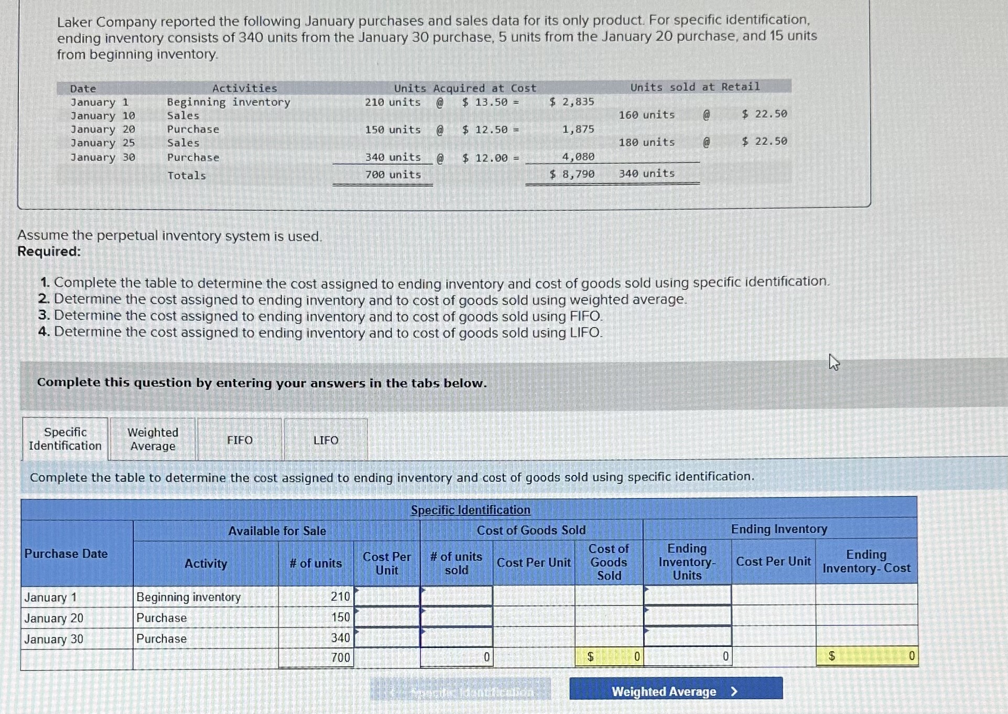Click the Ending Inventory Cost total cell

867,656
